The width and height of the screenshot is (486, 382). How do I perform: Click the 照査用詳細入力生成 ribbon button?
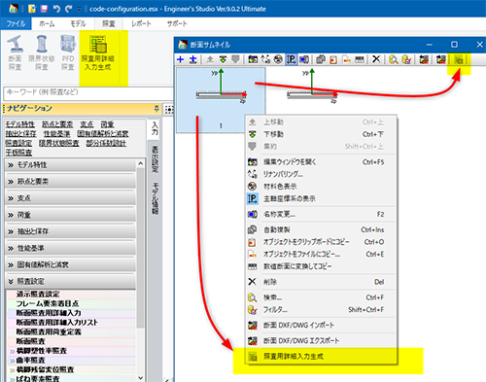pos(98,53)
